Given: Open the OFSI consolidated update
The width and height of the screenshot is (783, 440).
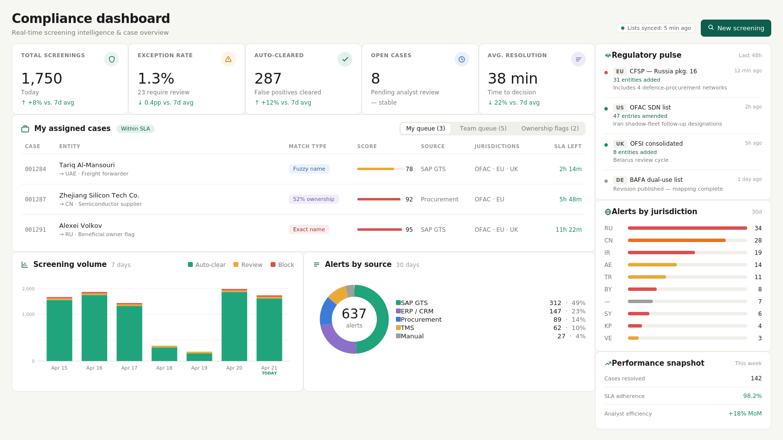Looking at the screenshot, I should coord(683,152).
